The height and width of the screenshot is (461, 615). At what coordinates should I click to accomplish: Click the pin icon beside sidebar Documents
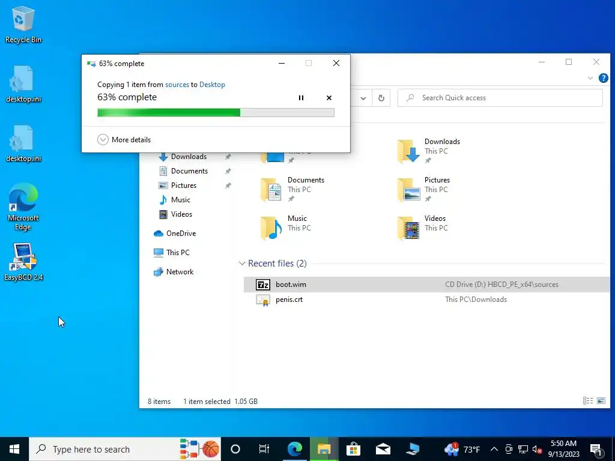tap(228, 171)
